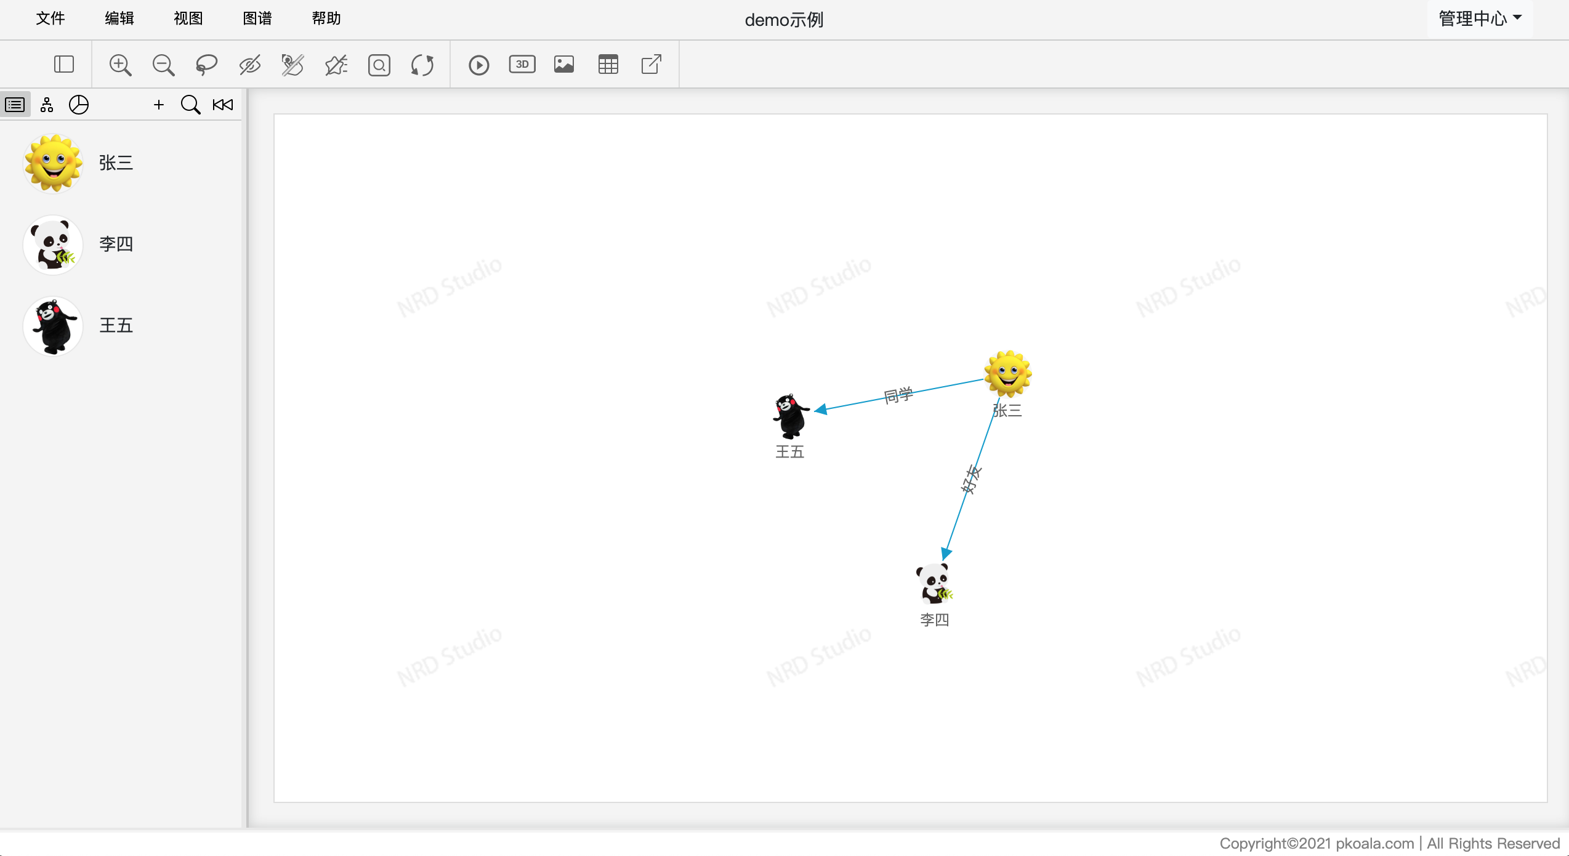
Task: Select the lasso selection tool
Action: pos(206,65)
